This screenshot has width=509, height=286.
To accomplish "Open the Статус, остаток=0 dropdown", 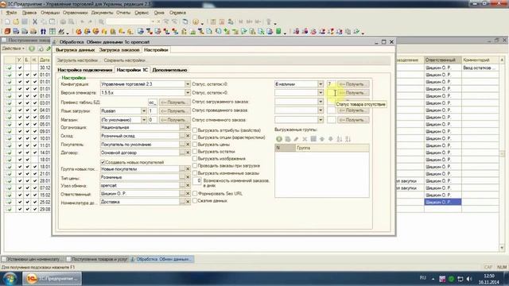I will pos(321,93).
